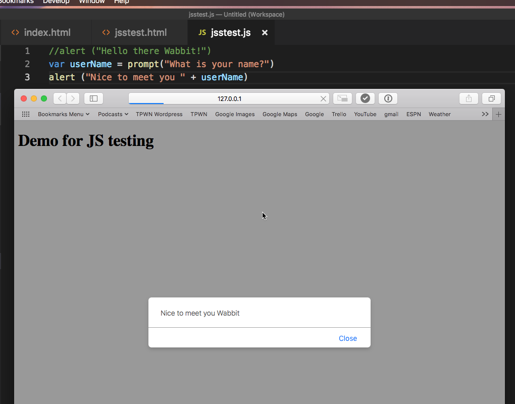Minimize Safari window with yellow button

pos(34,98)
